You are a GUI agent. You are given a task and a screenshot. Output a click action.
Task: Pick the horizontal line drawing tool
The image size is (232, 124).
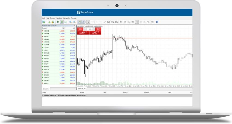101,22
